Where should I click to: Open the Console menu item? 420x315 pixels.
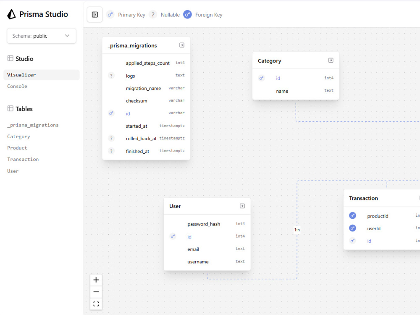[17, 86]
